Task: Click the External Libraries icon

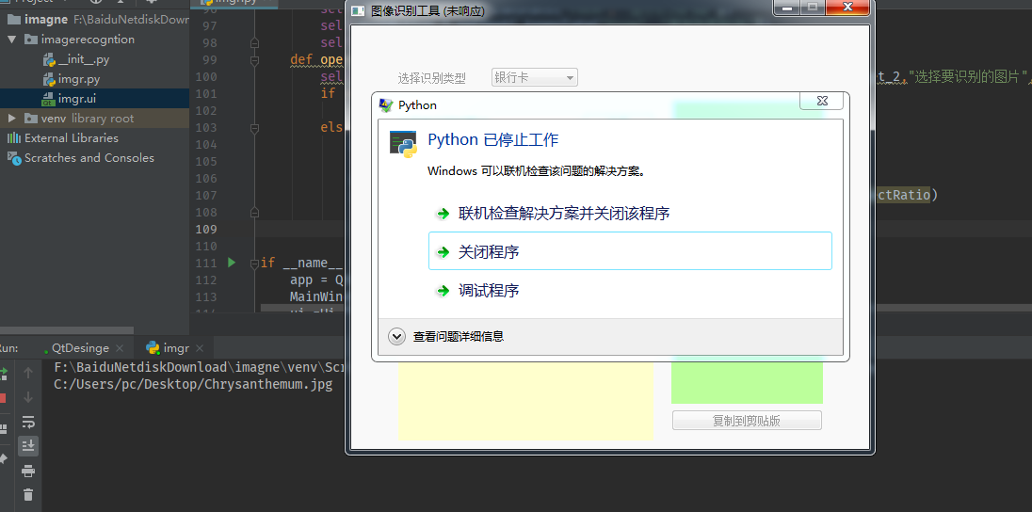Action: 14,138
